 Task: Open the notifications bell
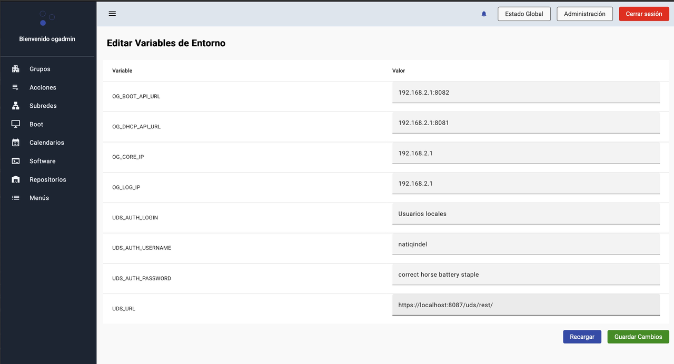pyautogui.click(x=484, y=14)
